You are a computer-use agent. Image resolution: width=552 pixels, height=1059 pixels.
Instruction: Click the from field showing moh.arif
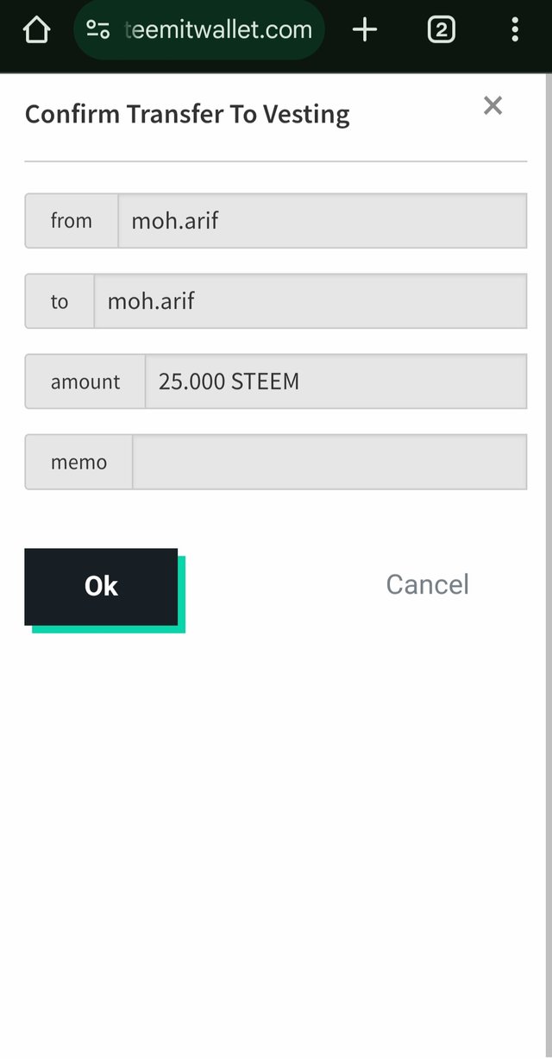tap(323, 221)
